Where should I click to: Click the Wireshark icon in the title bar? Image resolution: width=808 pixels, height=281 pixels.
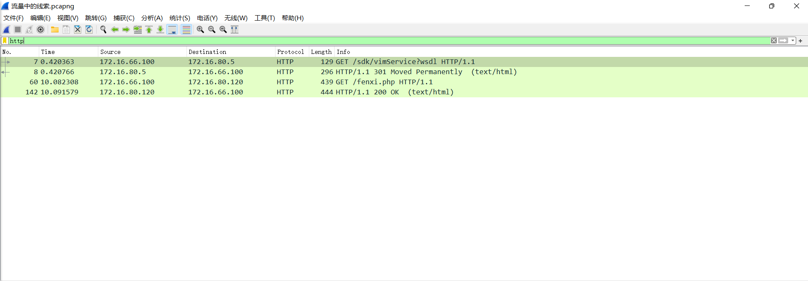coord(5,6)
